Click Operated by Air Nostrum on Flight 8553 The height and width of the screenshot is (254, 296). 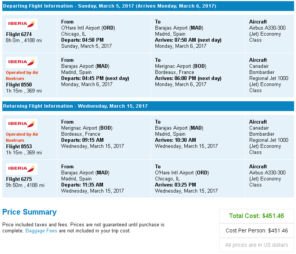pyautogui.click(x=22, y=137)
